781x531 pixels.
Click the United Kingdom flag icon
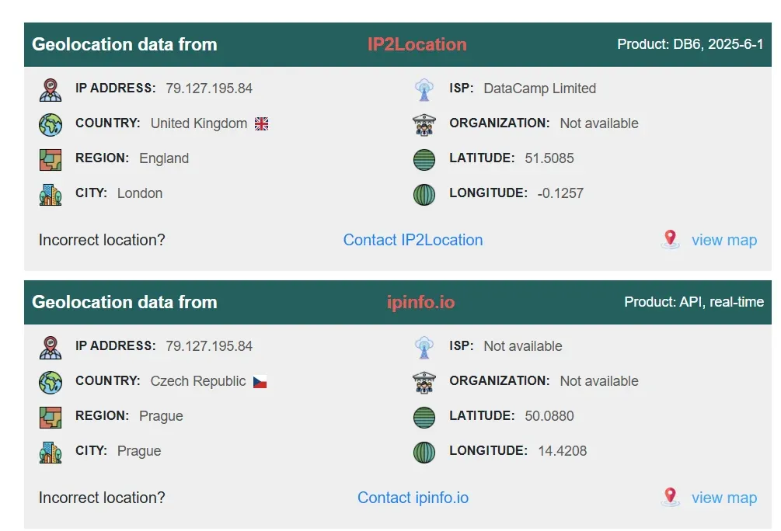point(261,123)
